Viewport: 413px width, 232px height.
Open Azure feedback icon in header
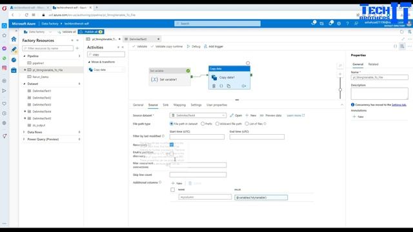coord(356,23)
